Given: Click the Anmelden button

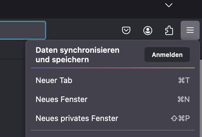Looking at the screenshot, I should tap(167, 55).
